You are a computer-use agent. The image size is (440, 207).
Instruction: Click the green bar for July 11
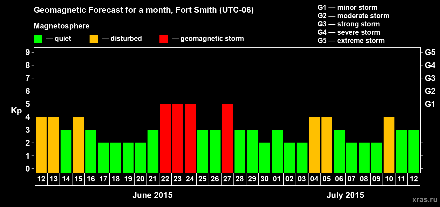pyautogui.click(x=401, y=151)
